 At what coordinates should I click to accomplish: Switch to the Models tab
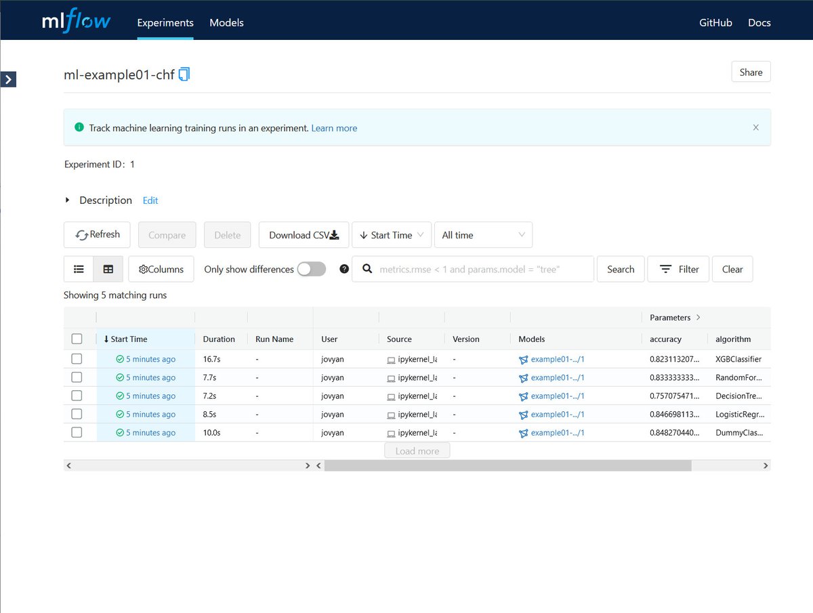pos(226,22)
